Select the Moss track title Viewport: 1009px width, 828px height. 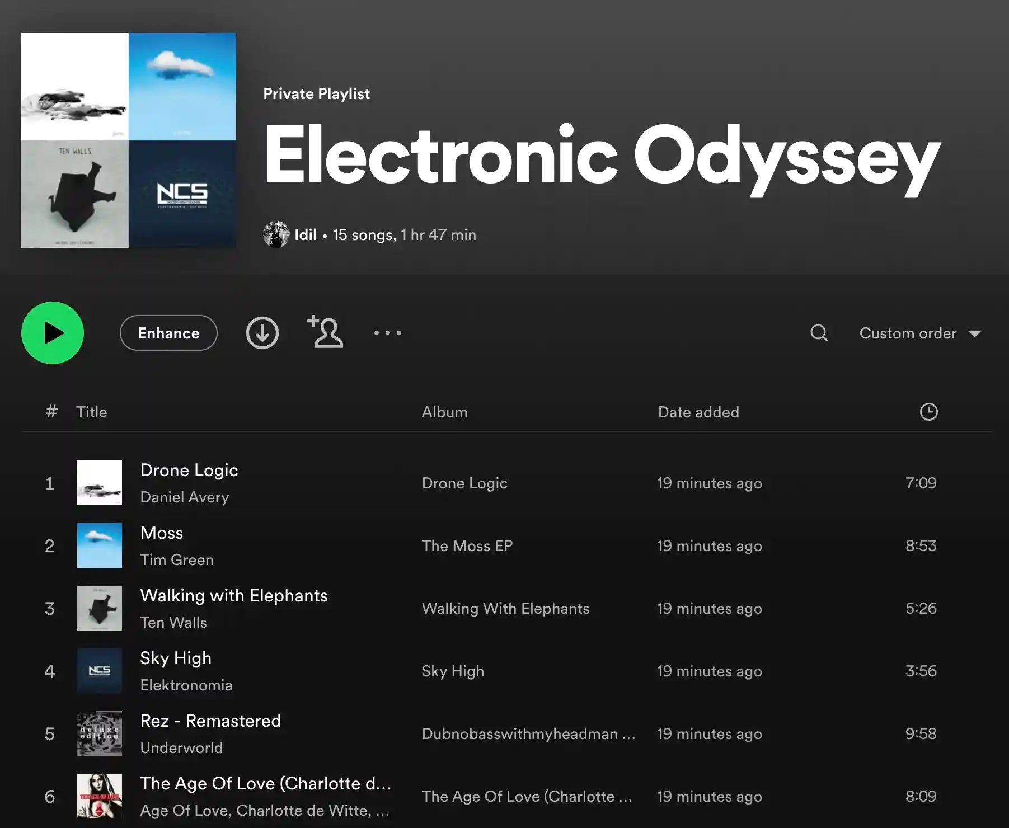(162, 533)
